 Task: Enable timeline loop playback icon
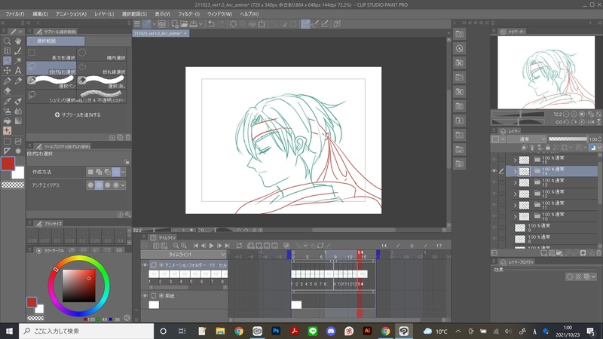239,246
